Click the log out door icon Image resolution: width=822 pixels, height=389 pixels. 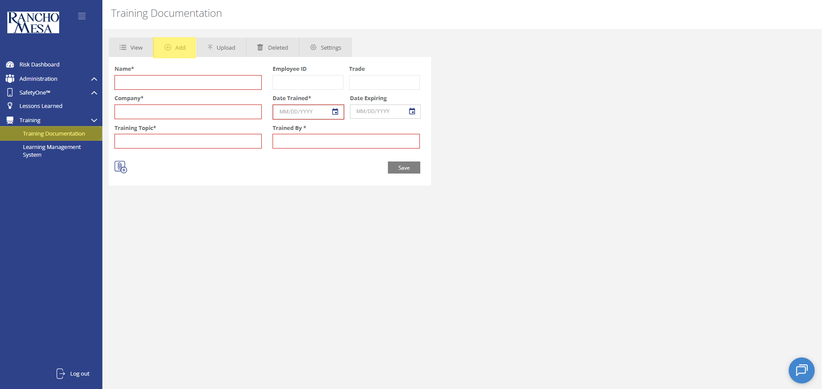pyautogui.click(x=60, y=373)
